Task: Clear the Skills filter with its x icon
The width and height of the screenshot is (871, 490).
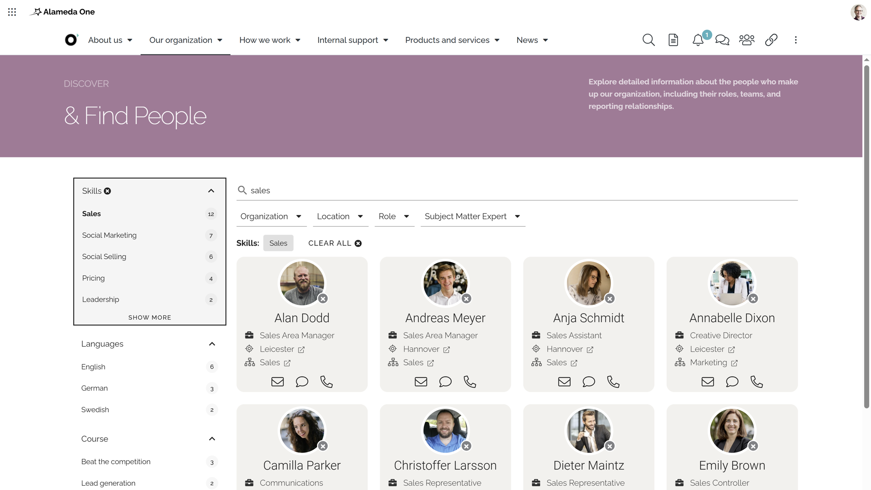Action: (x=108, y=191)
